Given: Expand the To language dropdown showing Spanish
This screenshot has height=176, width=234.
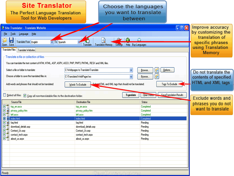Looking at the screenshot, I should click(x=79, y=42).
